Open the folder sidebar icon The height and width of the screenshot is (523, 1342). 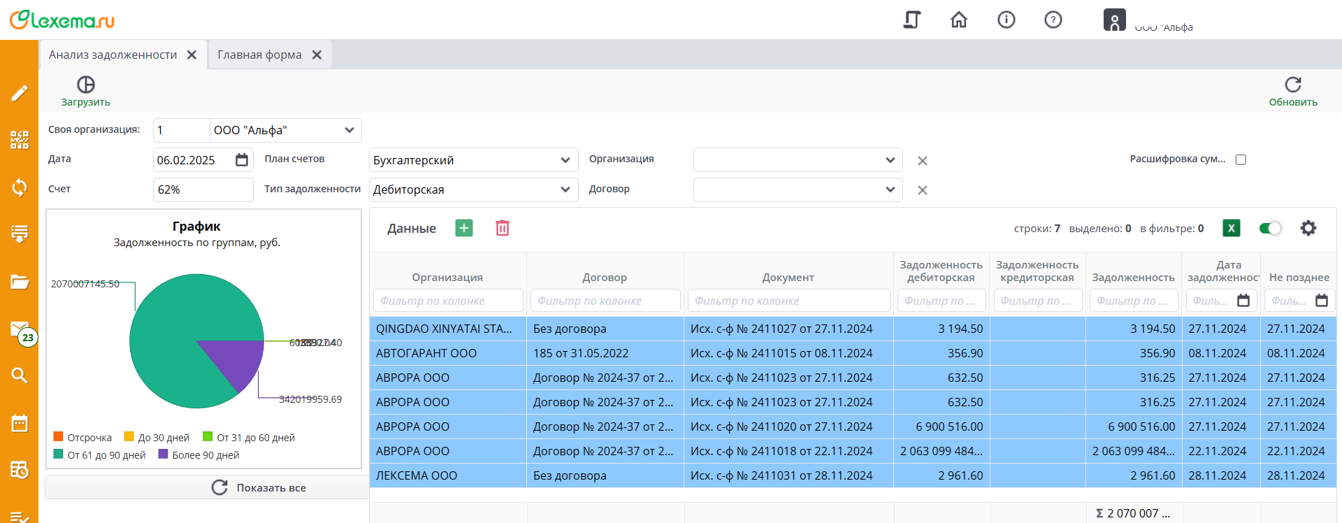coord(20,281)
